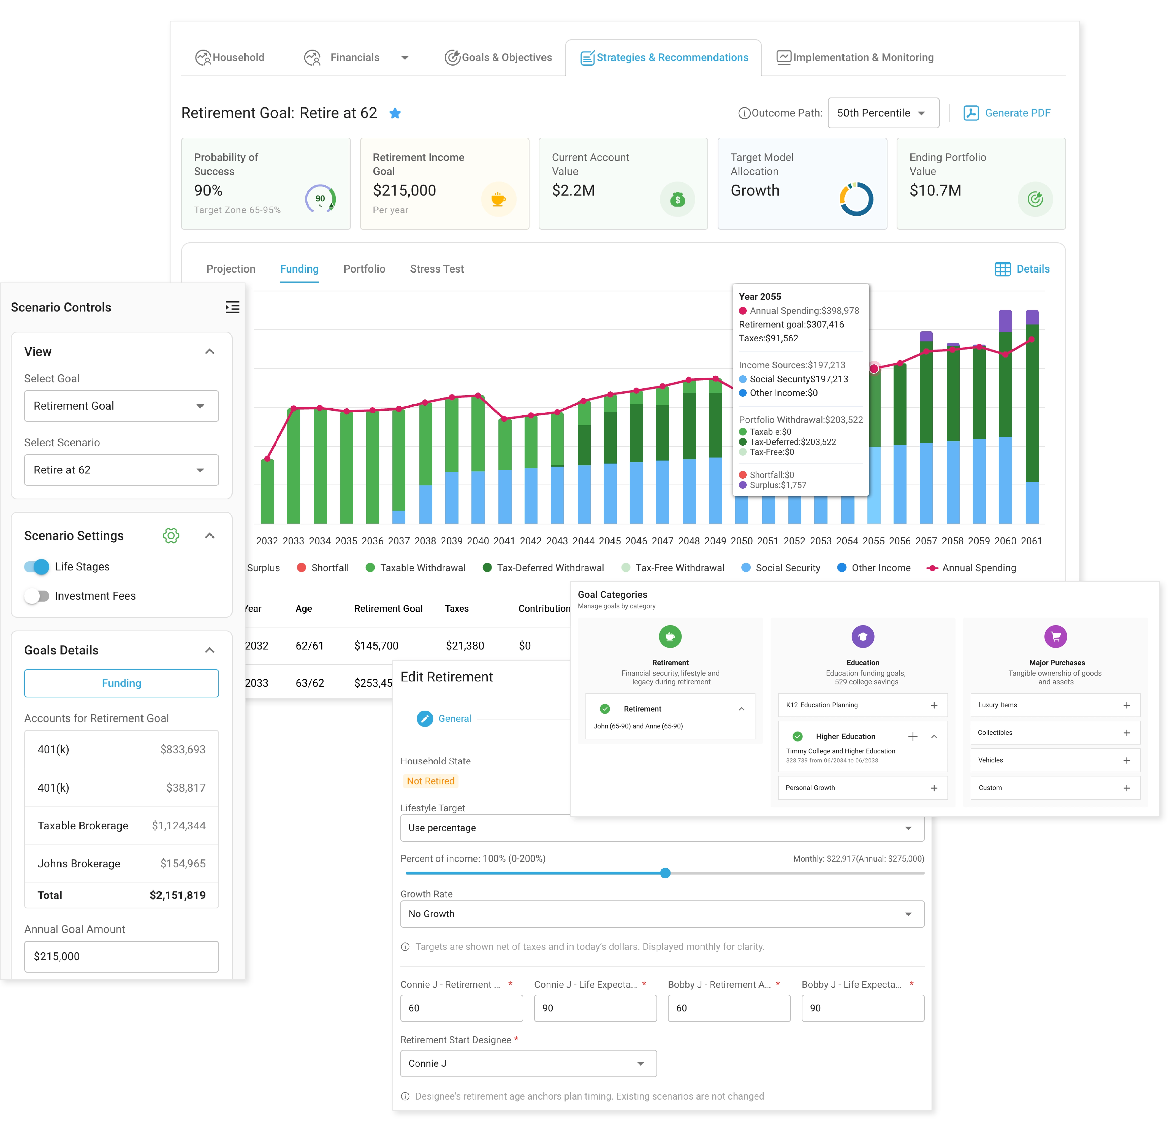
Task: Collapse Scenario Controls panel icon
Action: 233,307
